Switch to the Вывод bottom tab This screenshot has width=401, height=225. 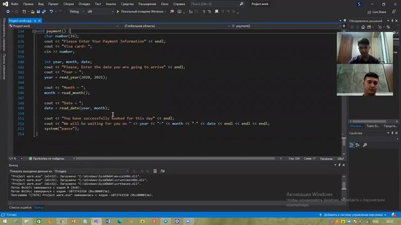click(x=39, y=207)
